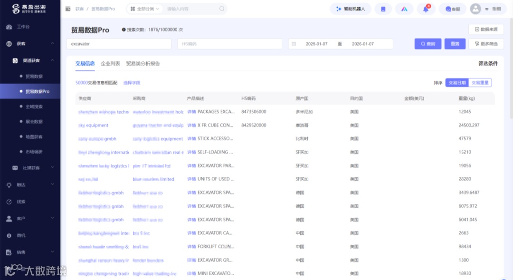Click the 线索 icon in the sidebar

(x=9, y=202)
